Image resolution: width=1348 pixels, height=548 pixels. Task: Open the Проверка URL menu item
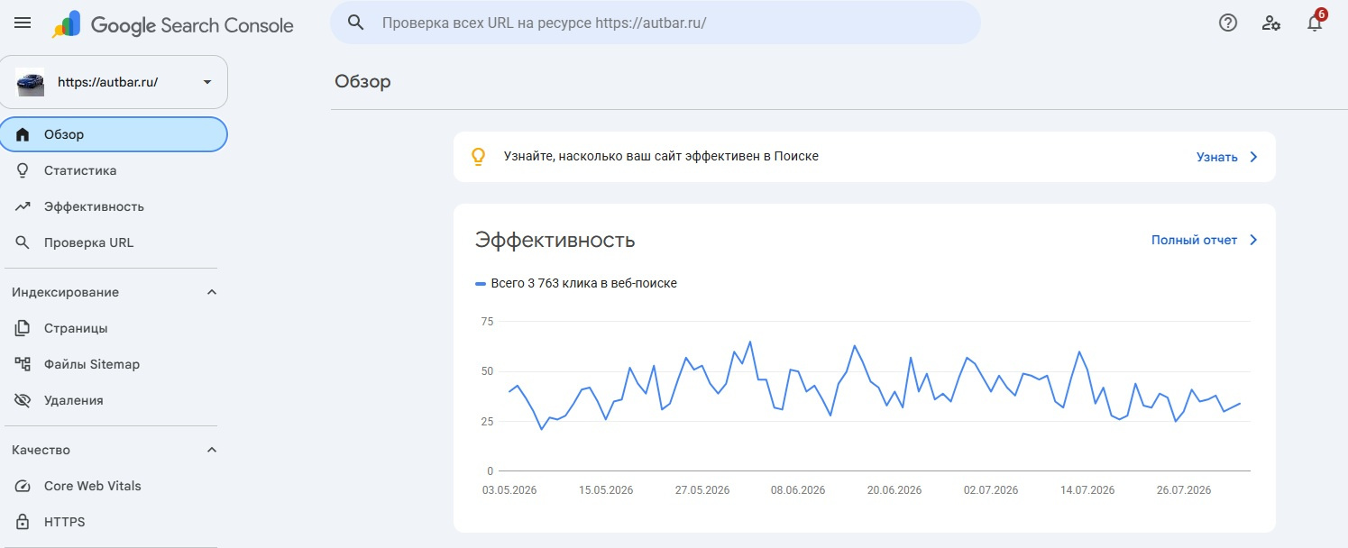pyautogui.click(x=114, y=242)
